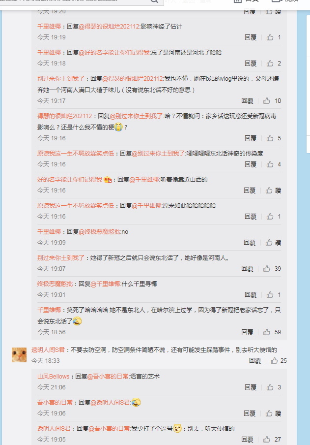This screenshot has height=445, width=310.
Task: Open @吾小喜的日常 mention in 21:06 reply
Action: (108, 376)
